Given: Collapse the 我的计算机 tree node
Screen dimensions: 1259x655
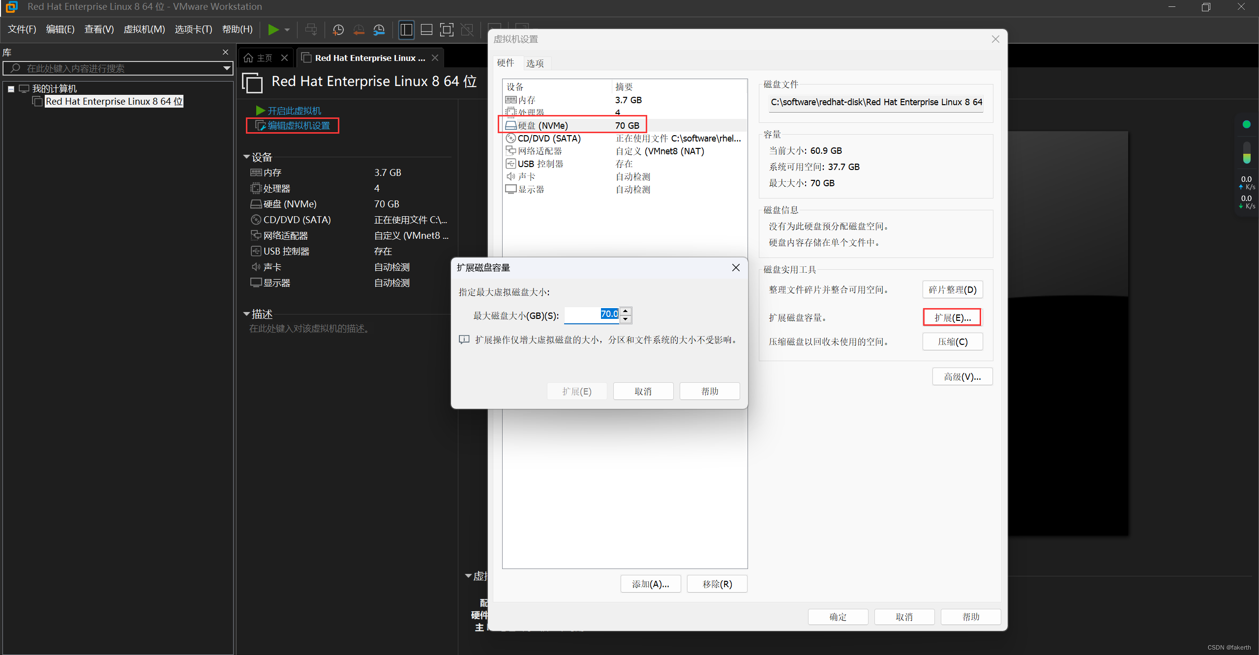Looking at the screenshot, I should pyautogui.click(x=11, y=89).
